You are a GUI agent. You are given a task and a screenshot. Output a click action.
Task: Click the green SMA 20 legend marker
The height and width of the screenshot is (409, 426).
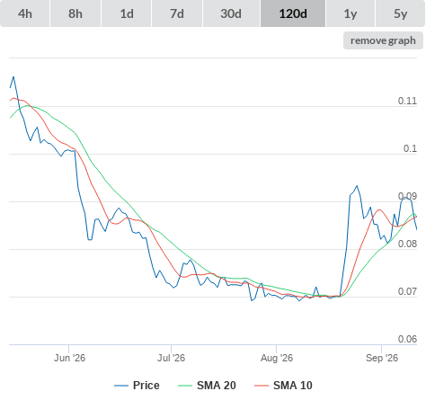pos(185,386)
